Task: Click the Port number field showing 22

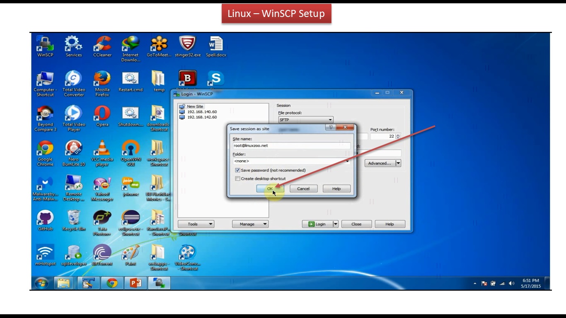Action: tap(383, 136)
